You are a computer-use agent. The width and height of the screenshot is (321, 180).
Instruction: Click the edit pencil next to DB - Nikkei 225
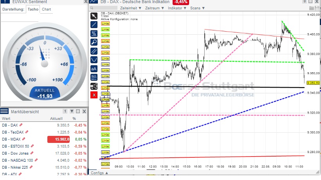(x=31, y=167)
